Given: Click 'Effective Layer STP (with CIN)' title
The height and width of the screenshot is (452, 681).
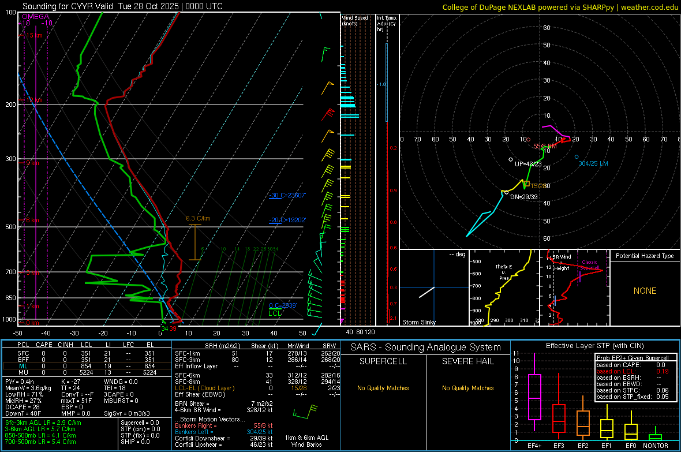Looking at the screenshot, I should 594,346.
